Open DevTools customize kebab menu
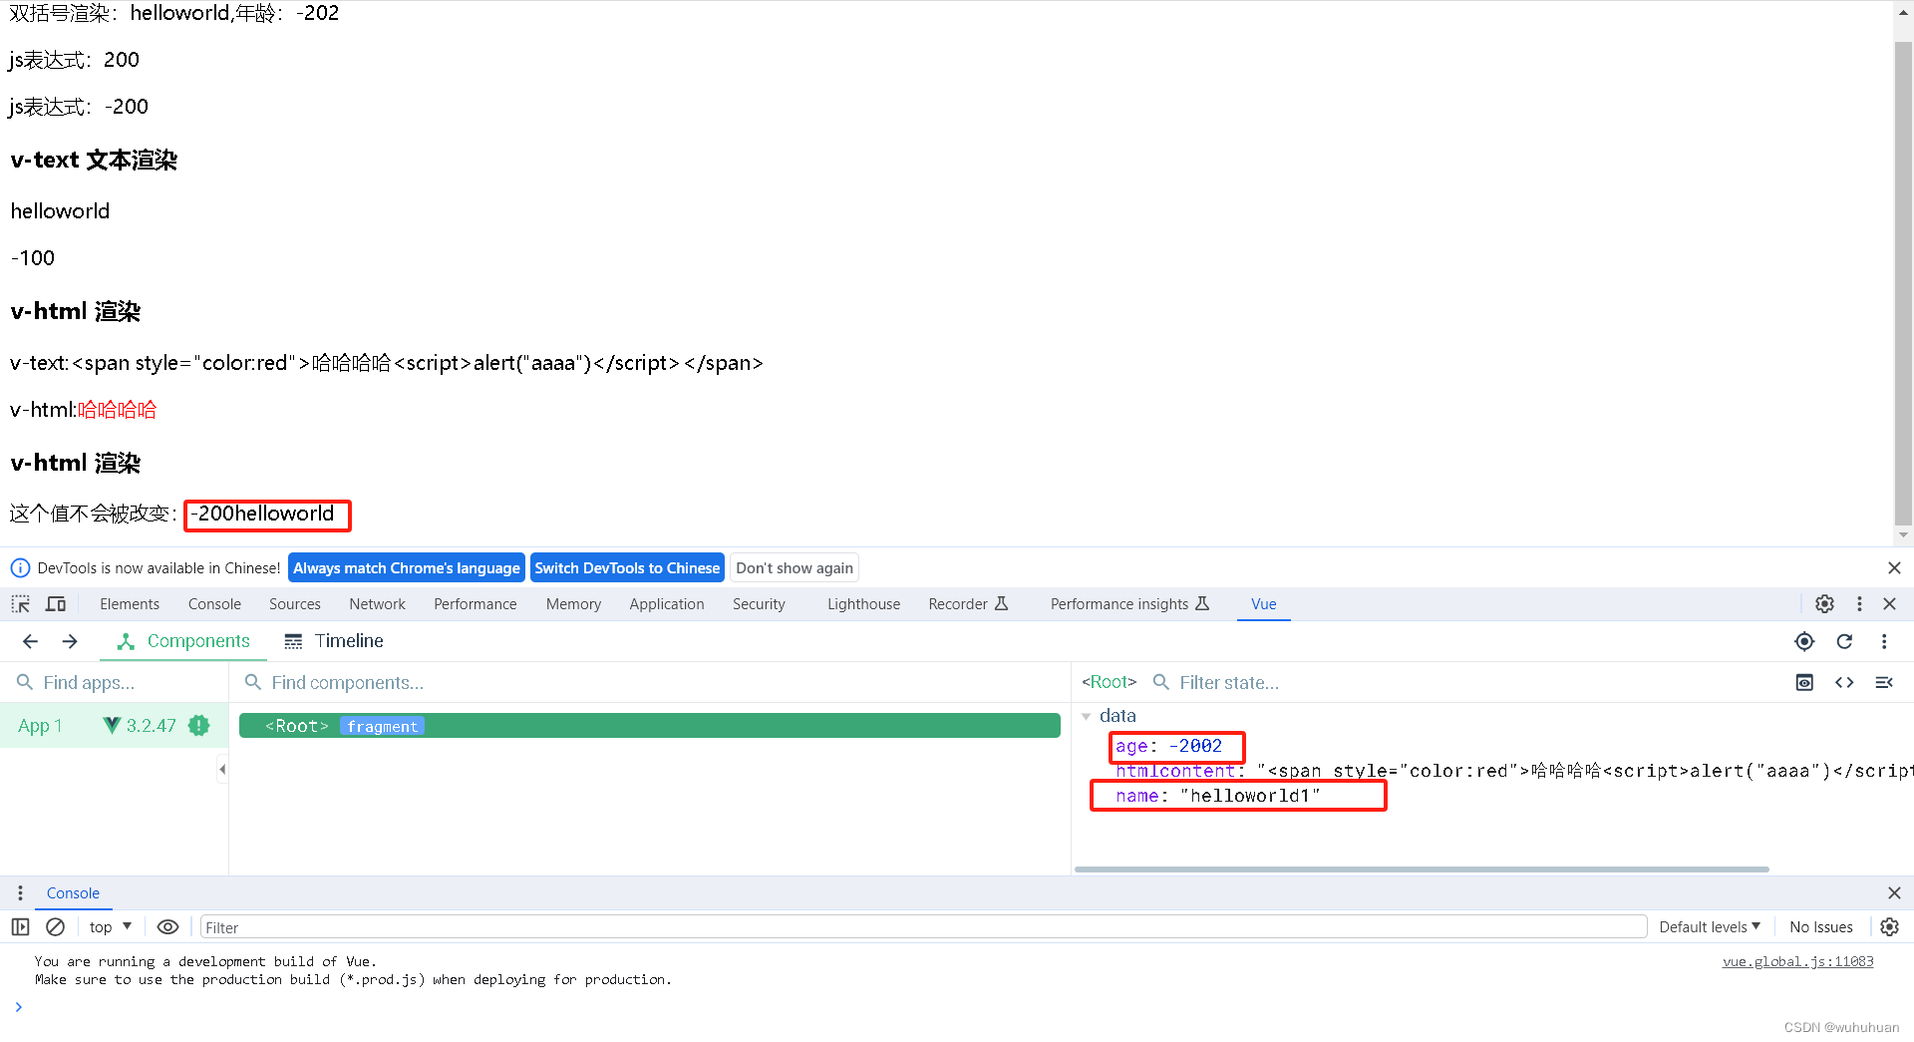This screenshot has width=1914, height=1042. point(1859,603)
